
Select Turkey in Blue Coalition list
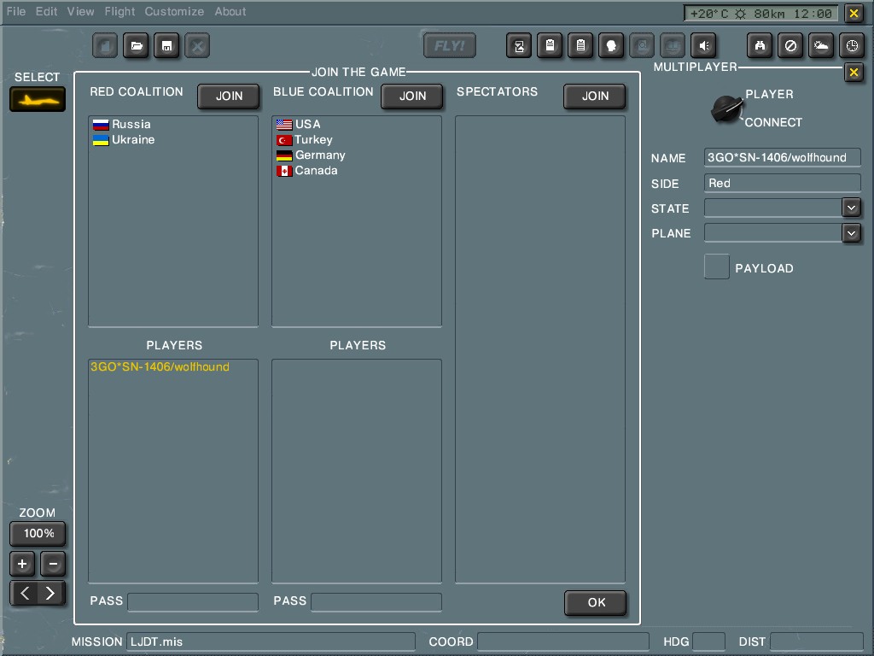click(305, 139)
